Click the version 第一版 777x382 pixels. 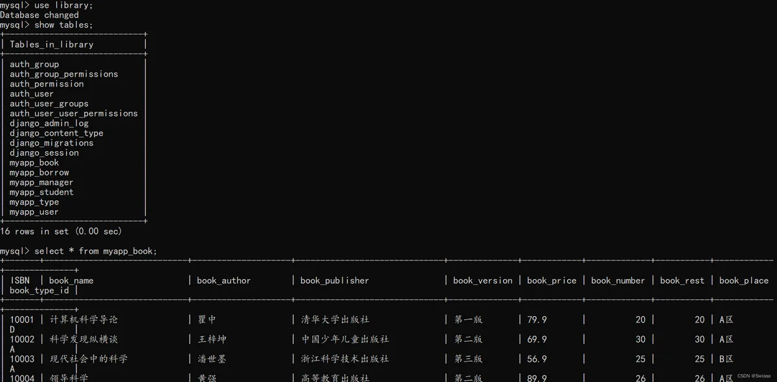(468, 319)
